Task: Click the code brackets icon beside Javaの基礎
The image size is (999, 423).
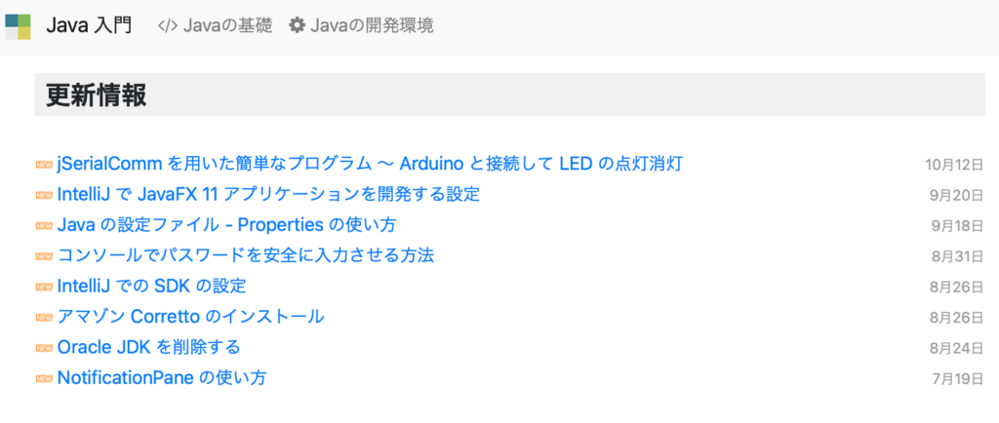Action: 168,26
